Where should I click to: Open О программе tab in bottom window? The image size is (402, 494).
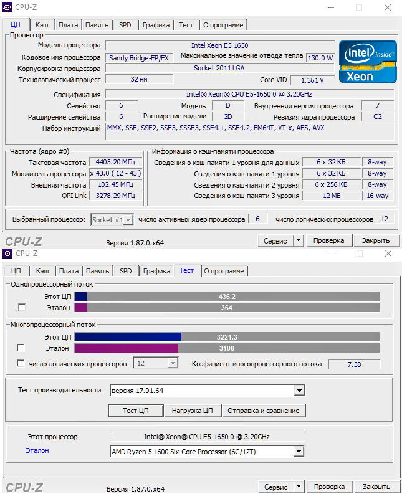click(x=224, y=271)
